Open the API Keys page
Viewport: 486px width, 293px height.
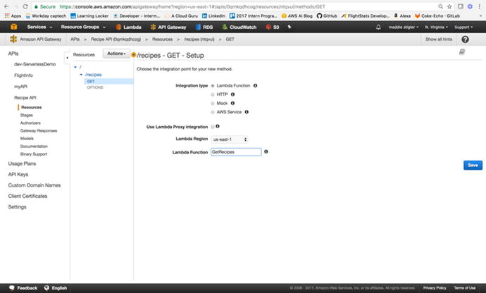tap(18, 175)
